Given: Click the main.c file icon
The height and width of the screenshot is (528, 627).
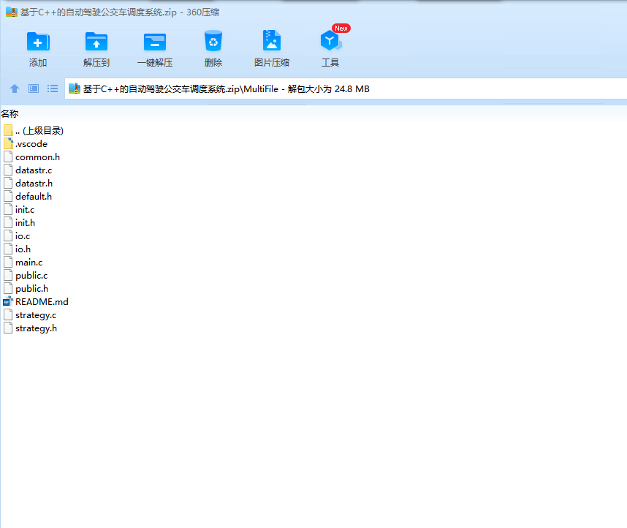Looking at the screenshot, I should coord(8,263).
